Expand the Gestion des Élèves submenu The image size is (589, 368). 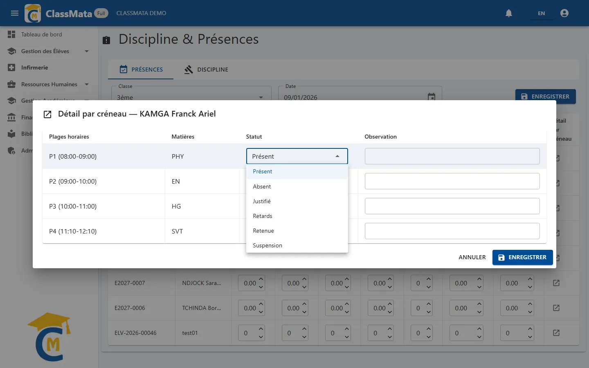pyautogui.click(x=87, y=51)
